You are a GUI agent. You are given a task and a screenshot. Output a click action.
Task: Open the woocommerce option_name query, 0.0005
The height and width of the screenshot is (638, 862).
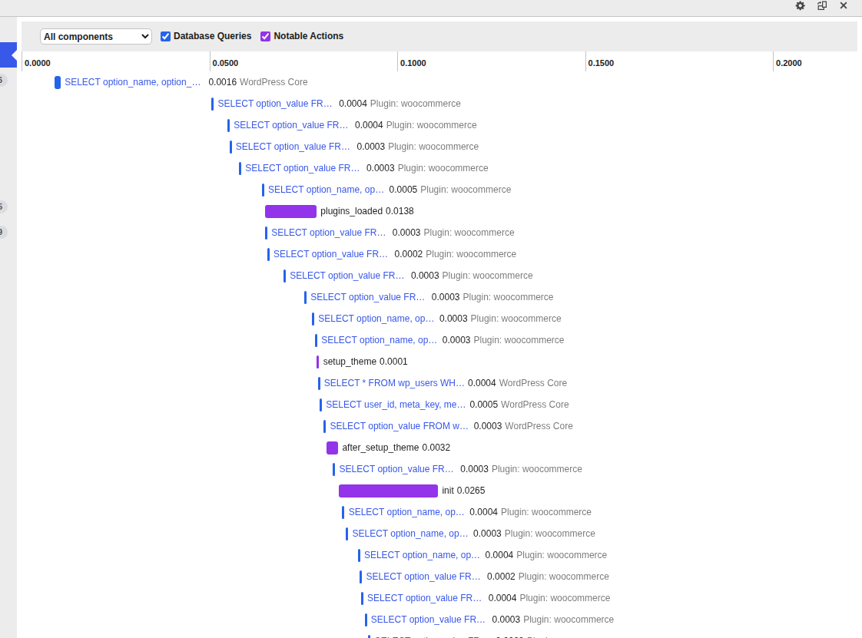point(326,190)
